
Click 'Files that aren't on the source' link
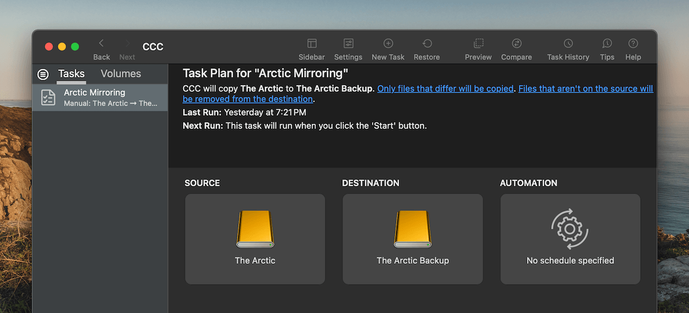(586, 89)
